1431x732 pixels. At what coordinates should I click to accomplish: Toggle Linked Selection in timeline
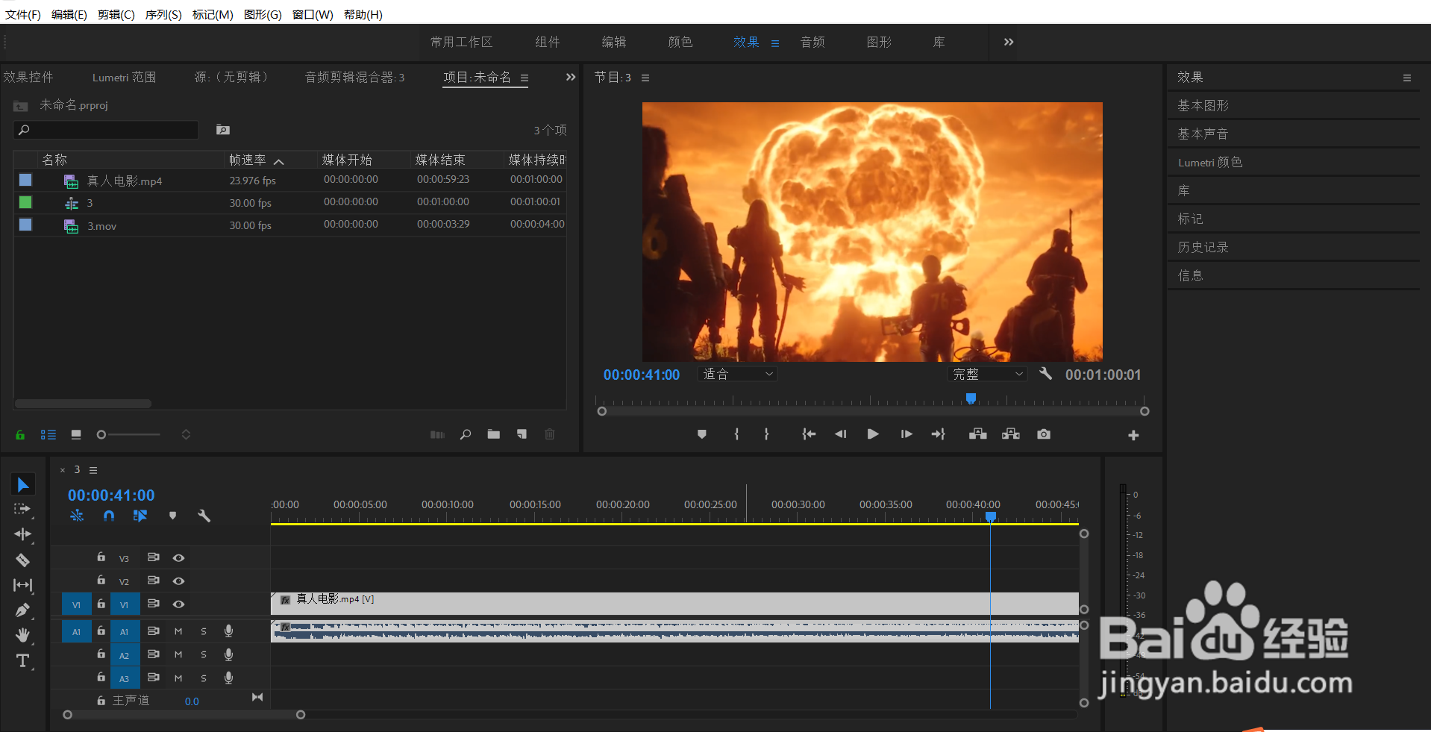click(x=140, y=516)
